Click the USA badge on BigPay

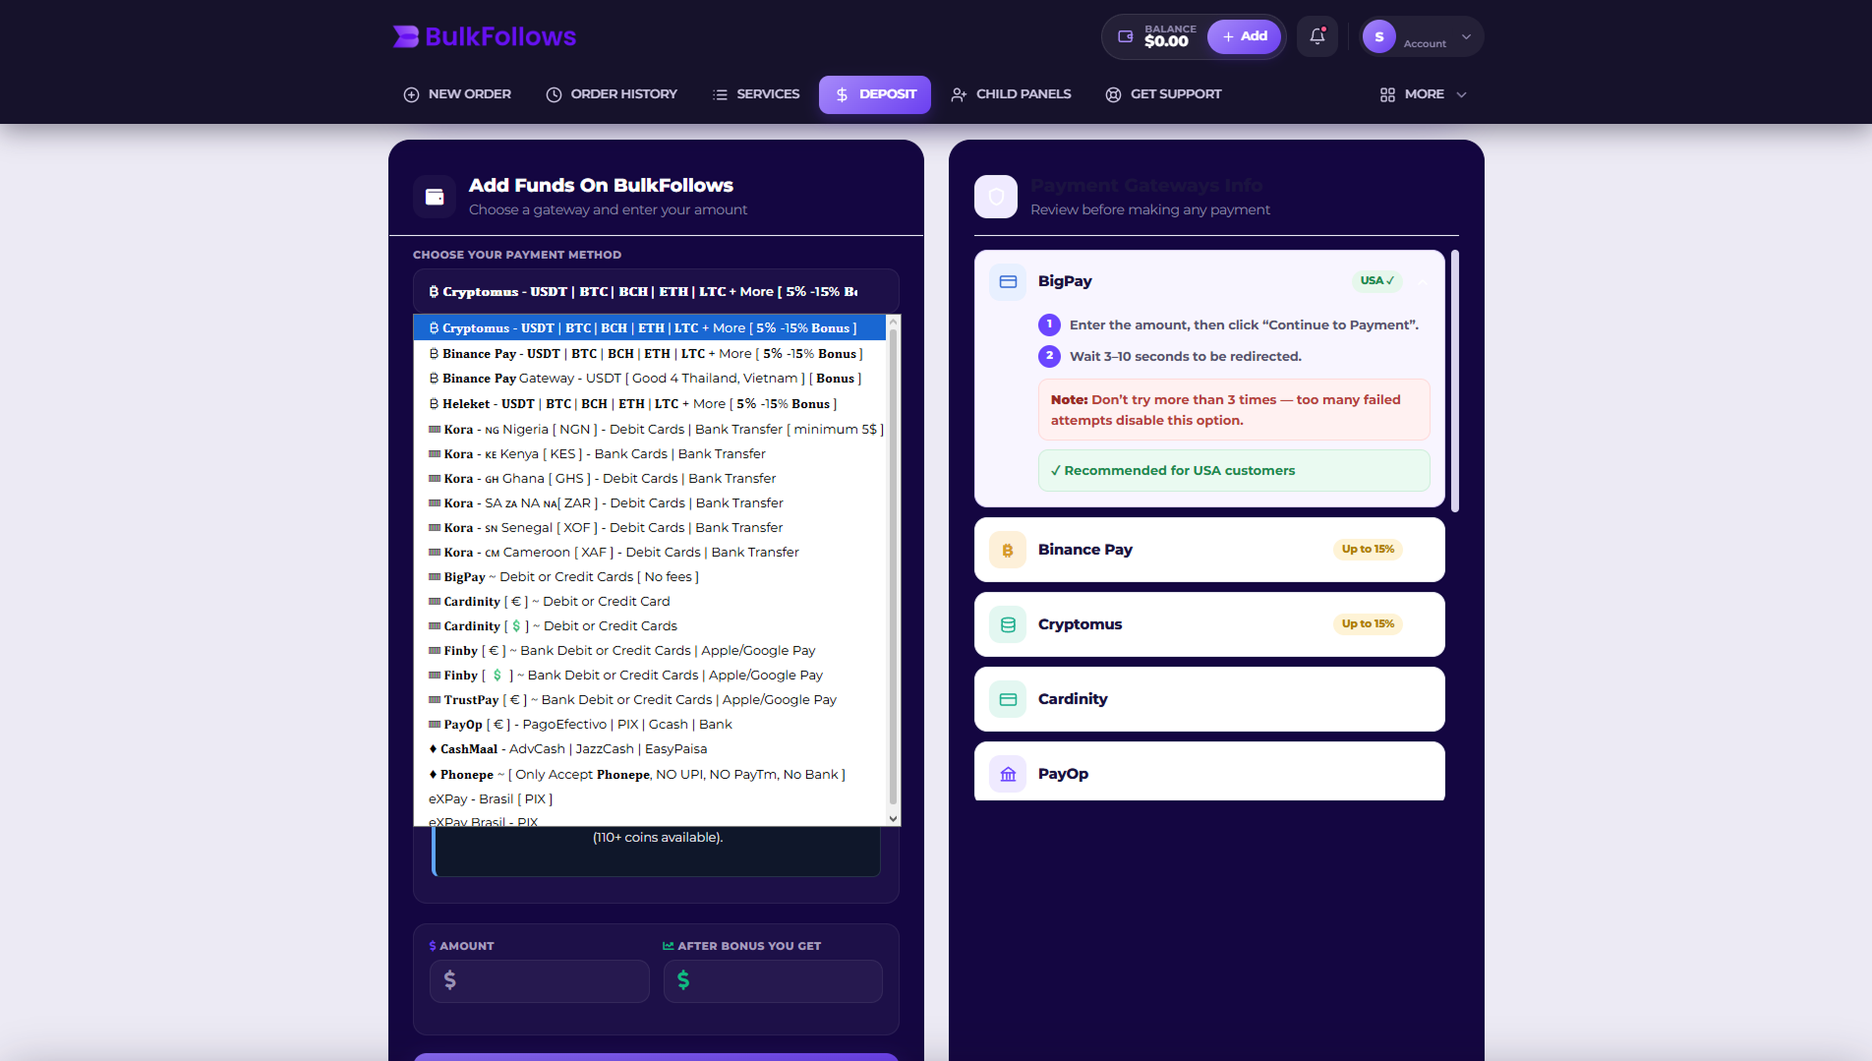[x=1376, y=280]
